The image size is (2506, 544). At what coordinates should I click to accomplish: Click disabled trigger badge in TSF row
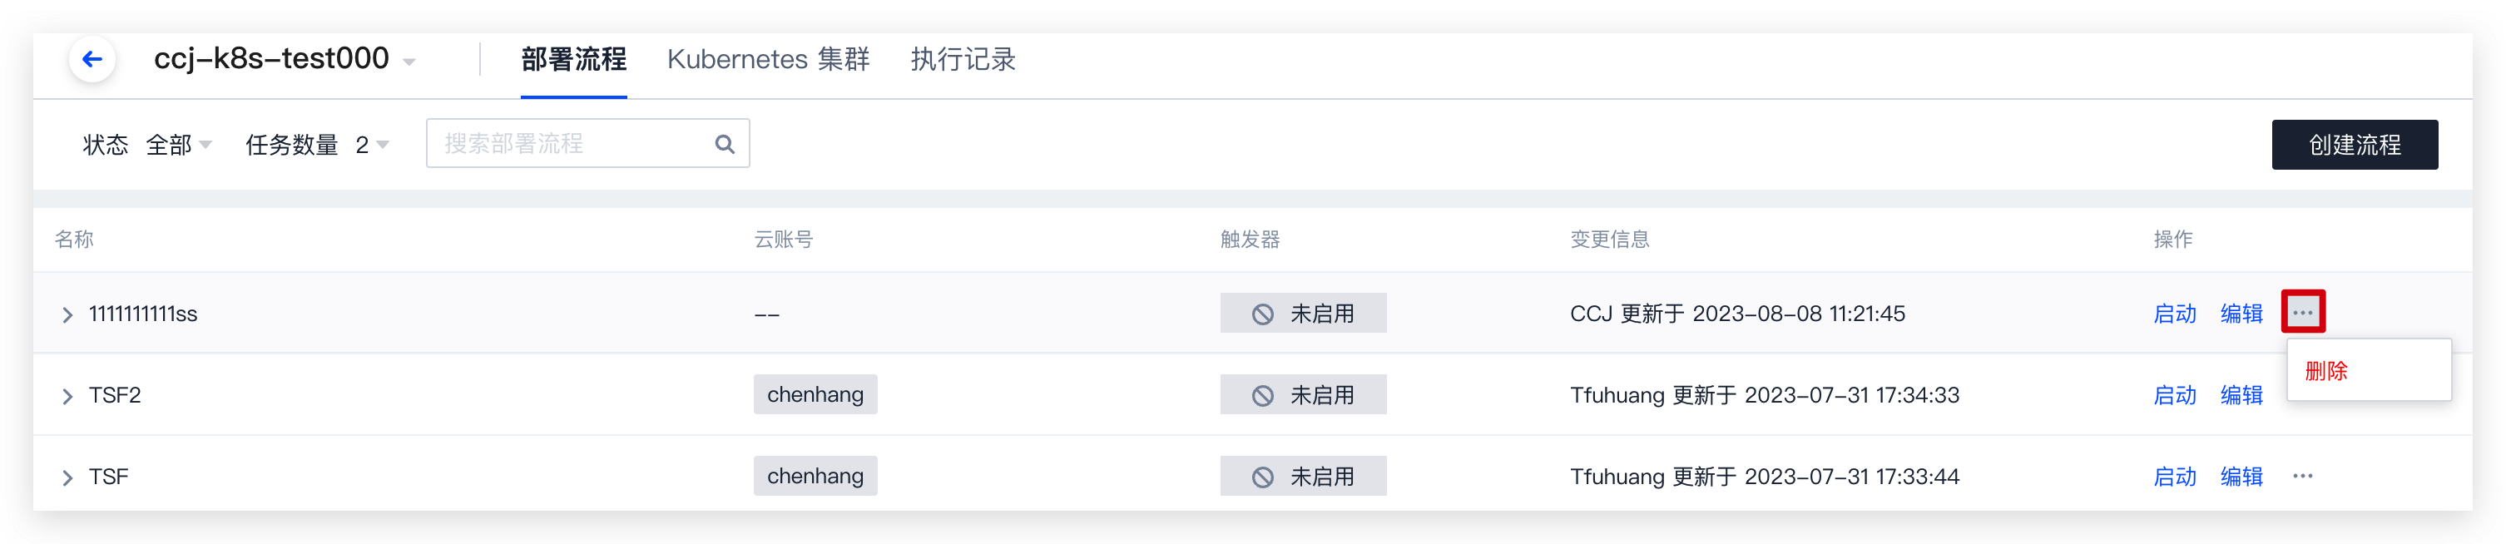(1303, 477)
